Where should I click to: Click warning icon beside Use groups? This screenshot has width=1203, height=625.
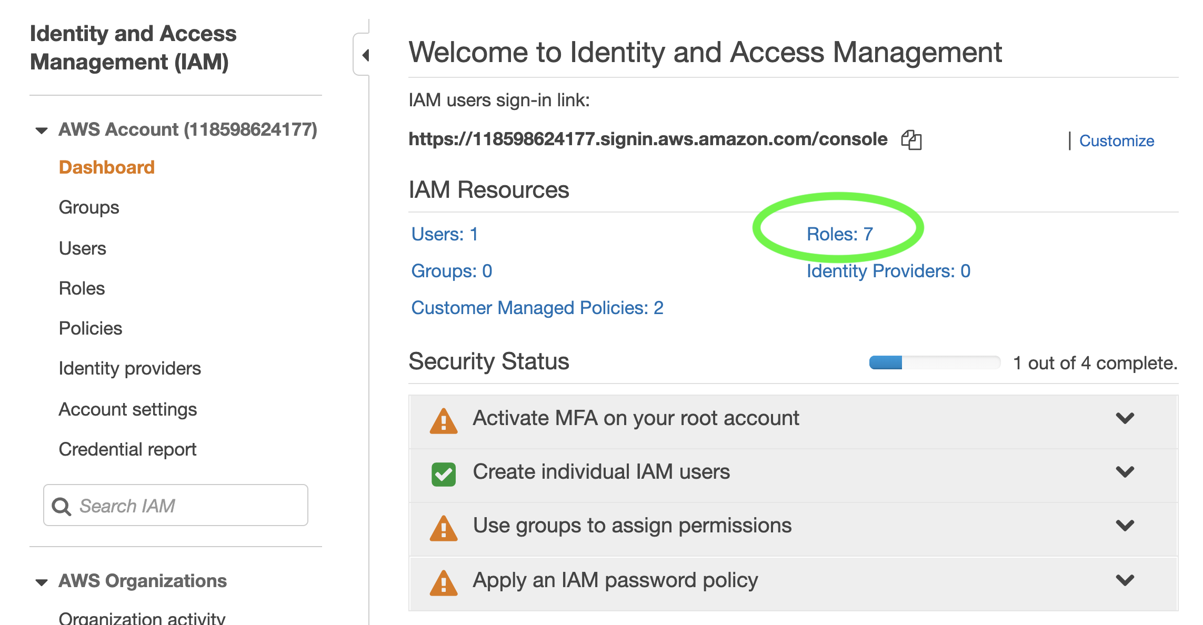click(444, 528)
